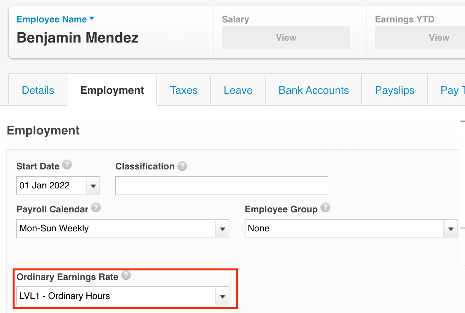Click the Ordinary Earnings Rate help icon
Screen dimensions: 465x313
(126, 275)
